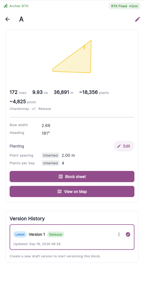Viewport: 144px width, 288px height.
Task: Go back using the left arrow
Action: pyautogui.click(x=7, y=19)
